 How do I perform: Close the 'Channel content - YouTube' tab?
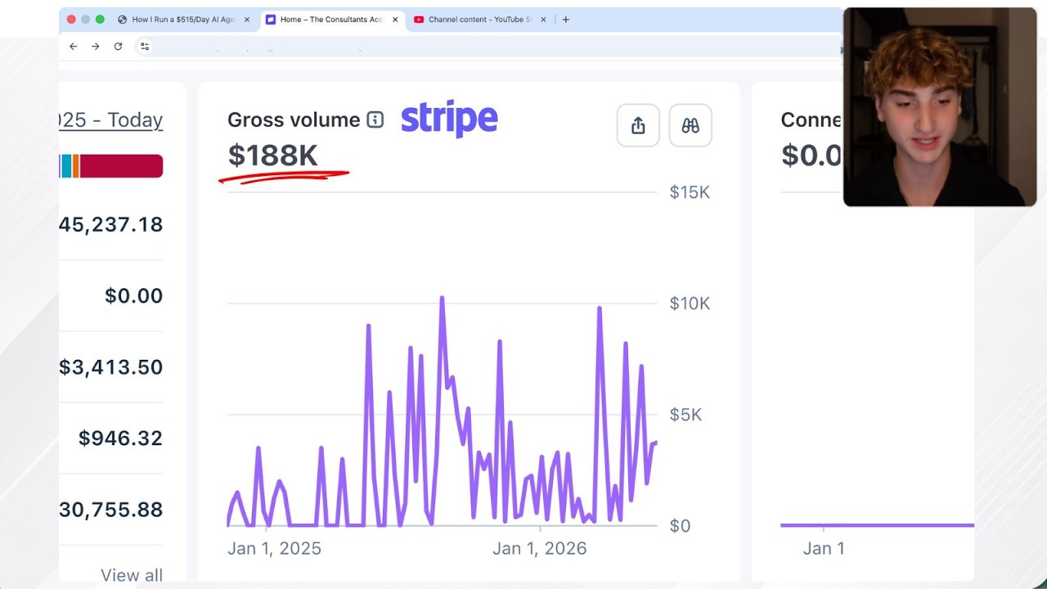(x=543, y=20)
